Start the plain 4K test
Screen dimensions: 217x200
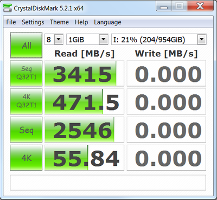click(x=26, y=158)
